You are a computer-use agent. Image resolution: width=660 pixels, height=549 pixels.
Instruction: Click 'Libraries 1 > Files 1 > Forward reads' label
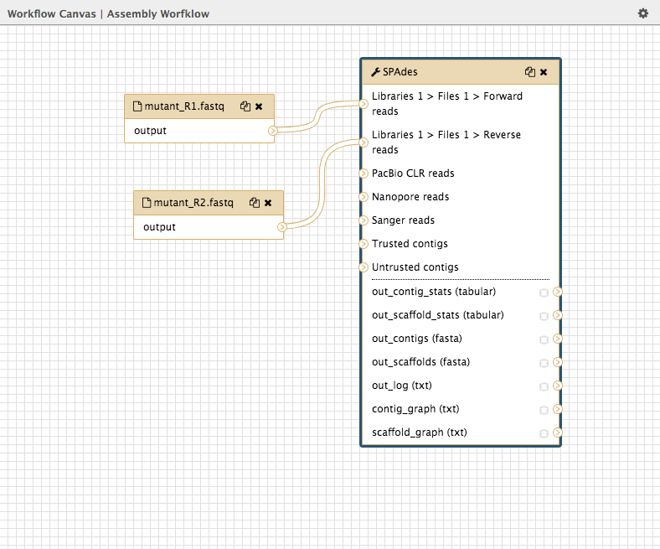point(447,104)
